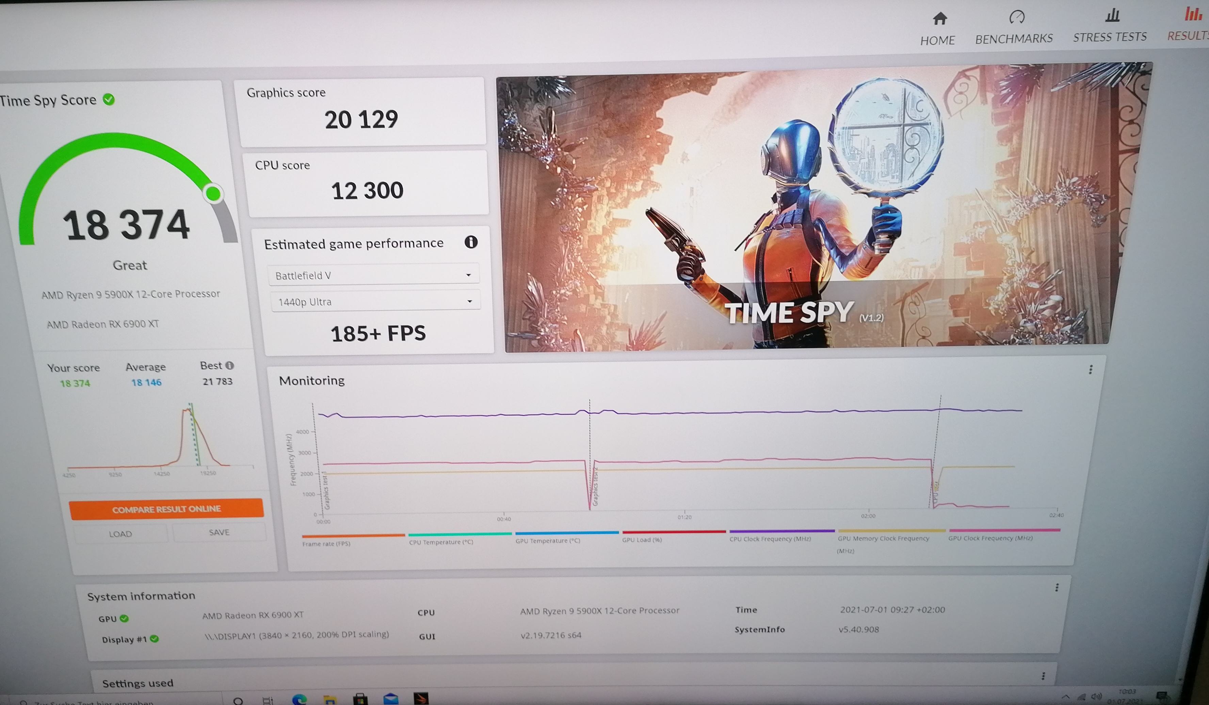Open Microsoft Edge from the taskbar
The image size is (1209, 705).
tap(299, 700)
